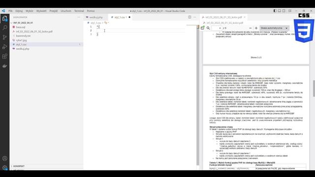
Task: Open inf_03_2022_06_01_SG_kolor.pdf in explorer
Action: click(34, 31)
